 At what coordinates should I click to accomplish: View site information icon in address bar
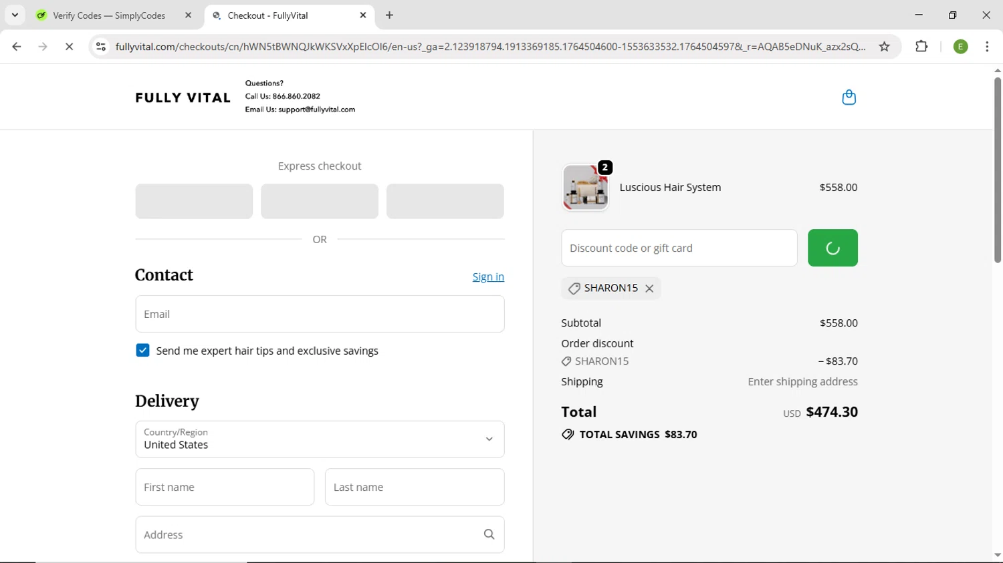101,47
